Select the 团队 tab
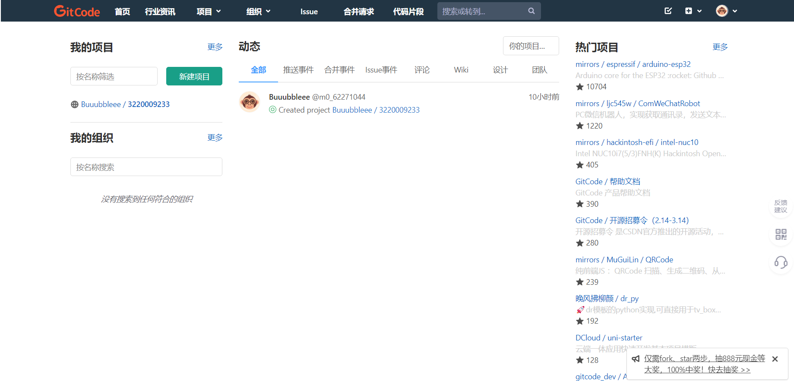Image resolution: width=794 pixels, height=381 pixels. pos(540,70)
